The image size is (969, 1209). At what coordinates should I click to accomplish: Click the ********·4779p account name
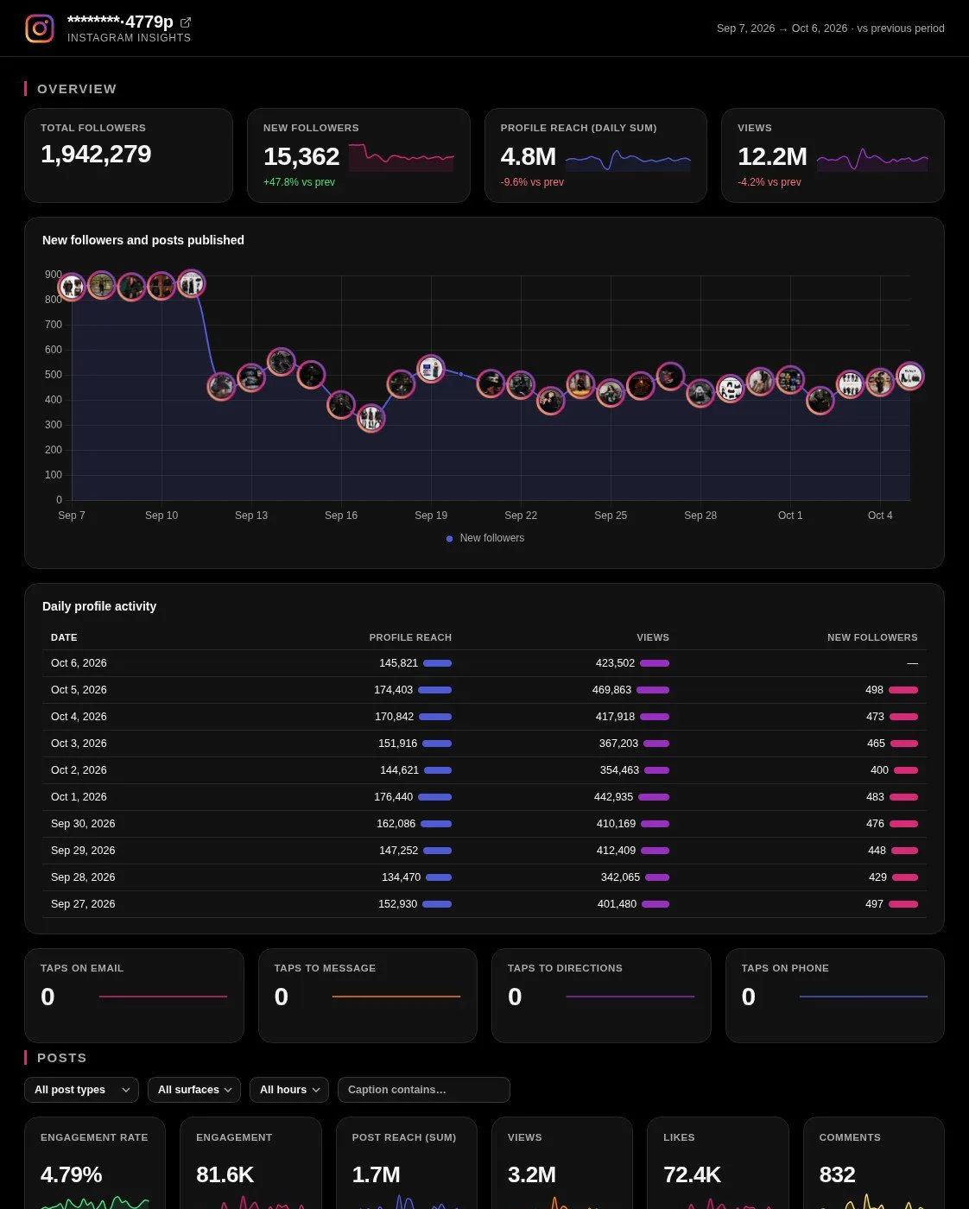[120, 22]
